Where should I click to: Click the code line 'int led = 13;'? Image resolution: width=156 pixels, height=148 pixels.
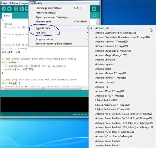click(x=11, y=52)
